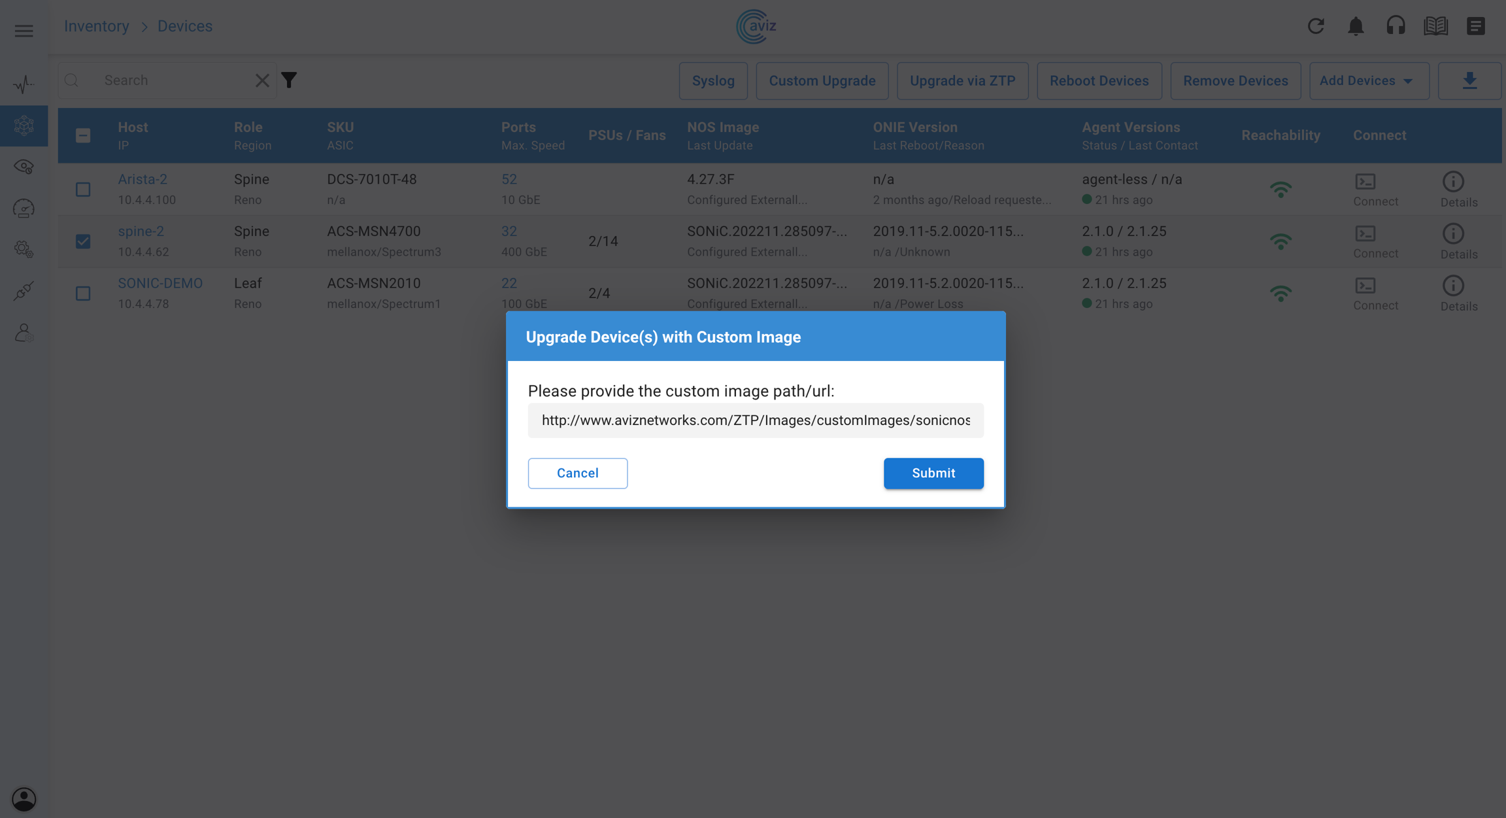Image resolution: width=1506 pixels, height=818 pixels.
Task: Open the documentation book icon
Action: click(x=1435, y=26)
